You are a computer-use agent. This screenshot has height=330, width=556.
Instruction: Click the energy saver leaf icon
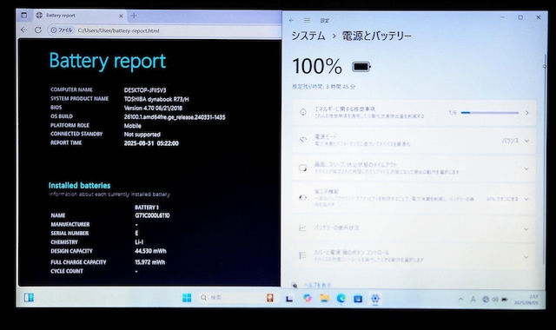point(303,198)
